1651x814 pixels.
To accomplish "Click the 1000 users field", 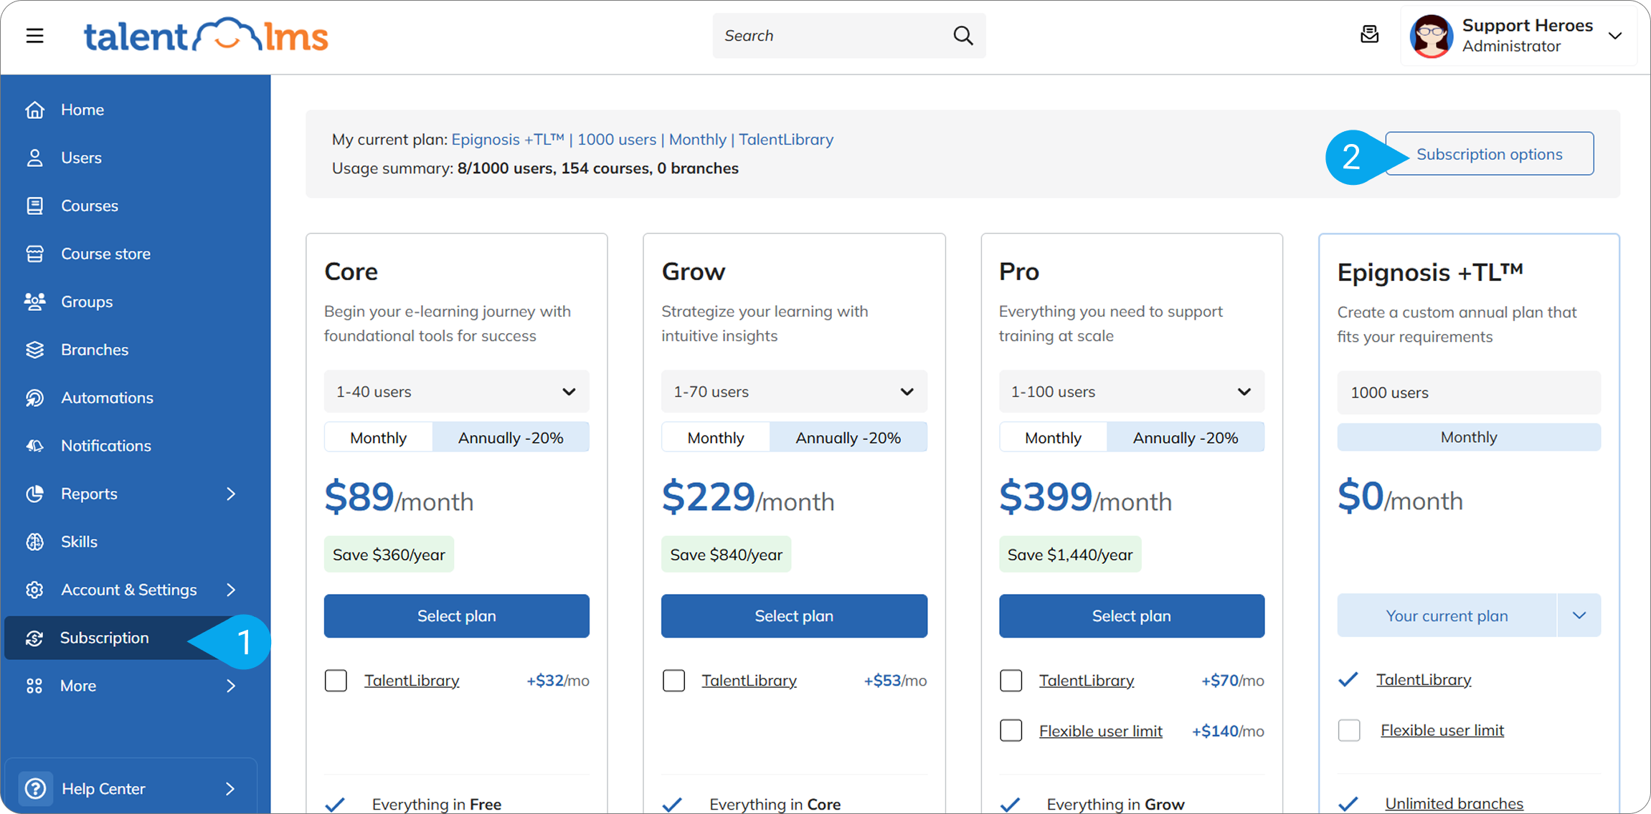I will [1468, 392].
